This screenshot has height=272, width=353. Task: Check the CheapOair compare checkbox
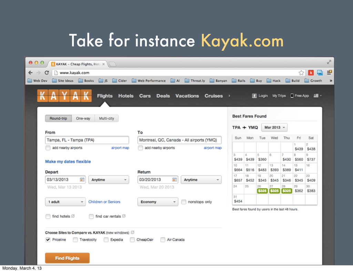(132, 240)
